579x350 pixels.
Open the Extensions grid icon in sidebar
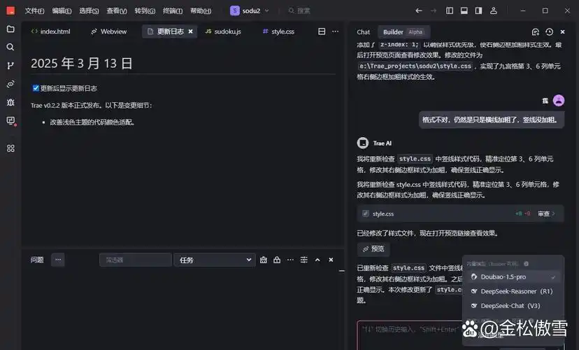tap(10, 148)
